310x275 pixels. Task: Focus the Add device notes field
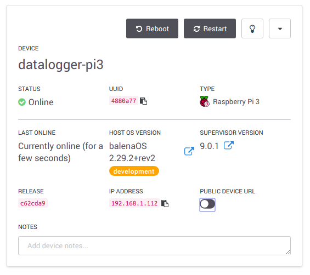(x=154, y=246)
